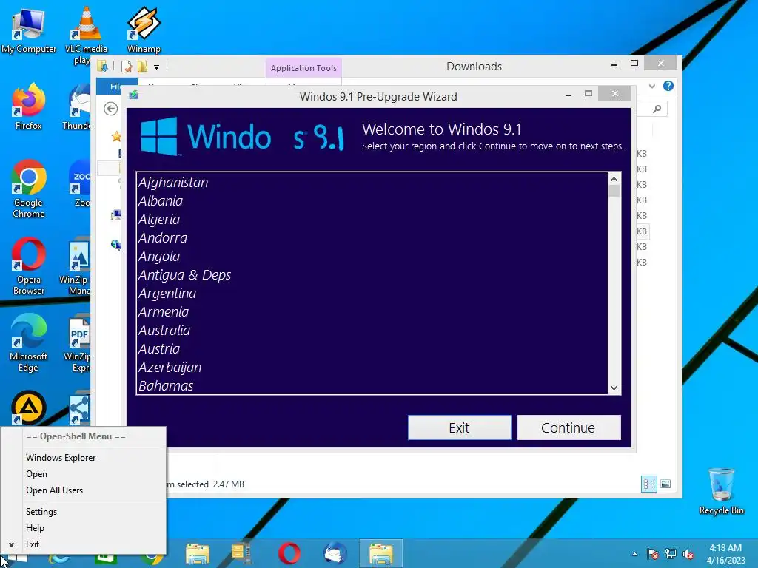Open the File tab in Downloads window
Image resolution: width=758 pixels, height=568 pixels.
click(115, 86)
